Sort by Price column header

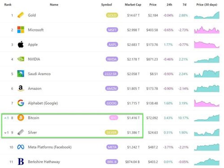click(153, 4)
